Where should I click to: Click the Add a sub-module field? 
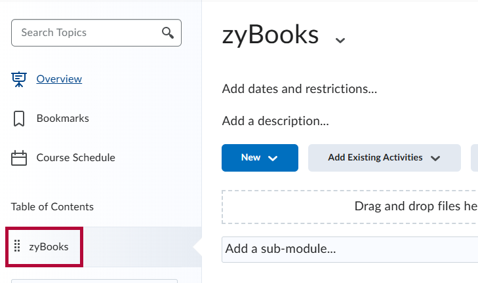pyautogui.click(x=348, y=250)
